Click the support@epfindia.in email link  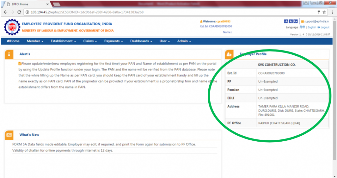point(317,21)
